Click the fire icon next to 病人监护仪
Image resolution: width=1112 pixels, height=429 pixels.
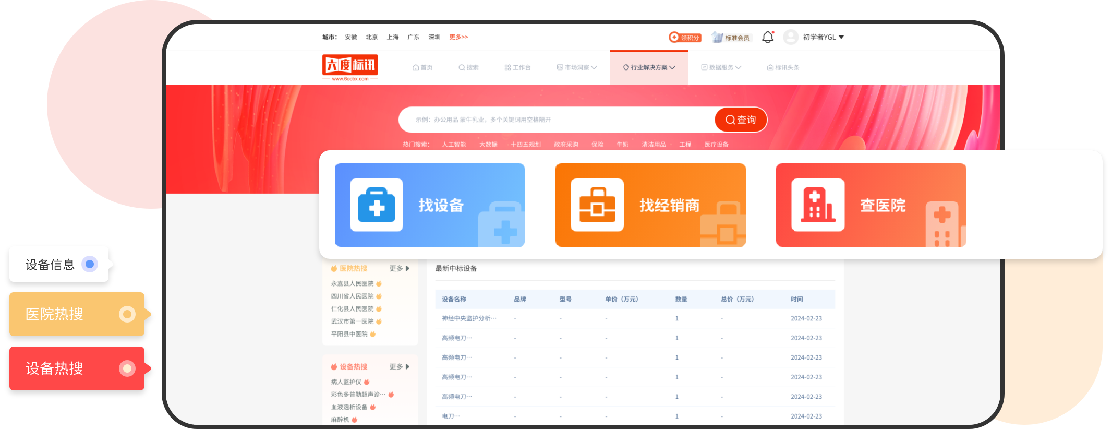click(x=367, y=382)
